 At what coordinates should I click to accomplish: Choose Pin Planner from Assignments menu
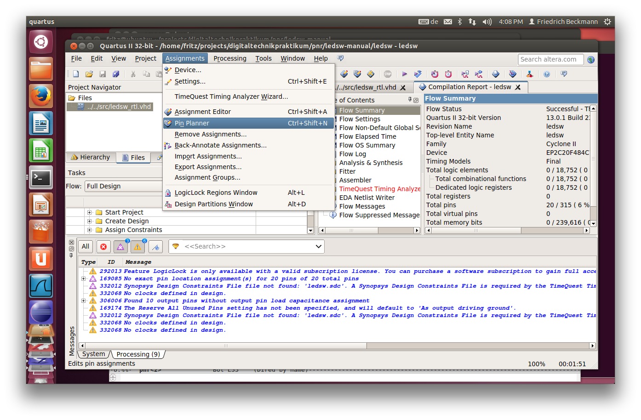[192, 123]
